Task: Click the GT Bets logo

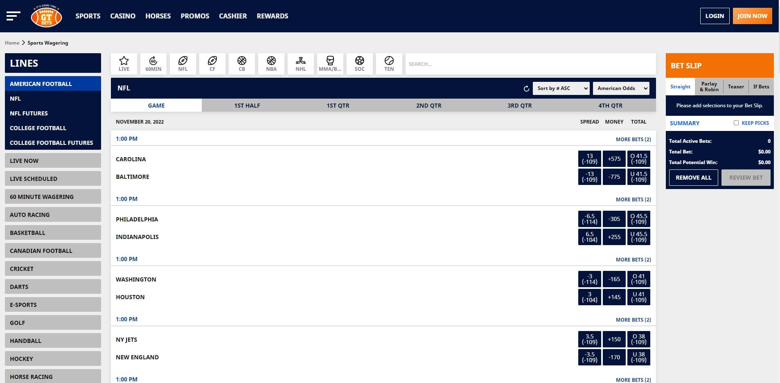Action: point(46,16)
